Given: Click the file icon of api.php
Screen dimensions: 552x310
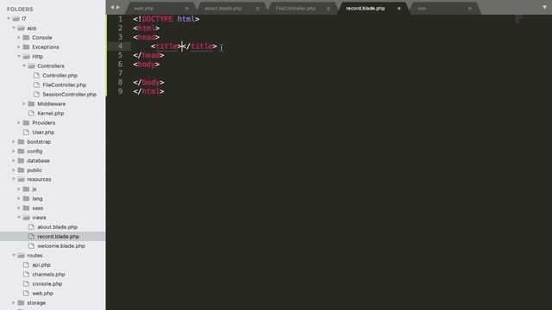Looking at the screenshot, I should click(x=26, y=264).
